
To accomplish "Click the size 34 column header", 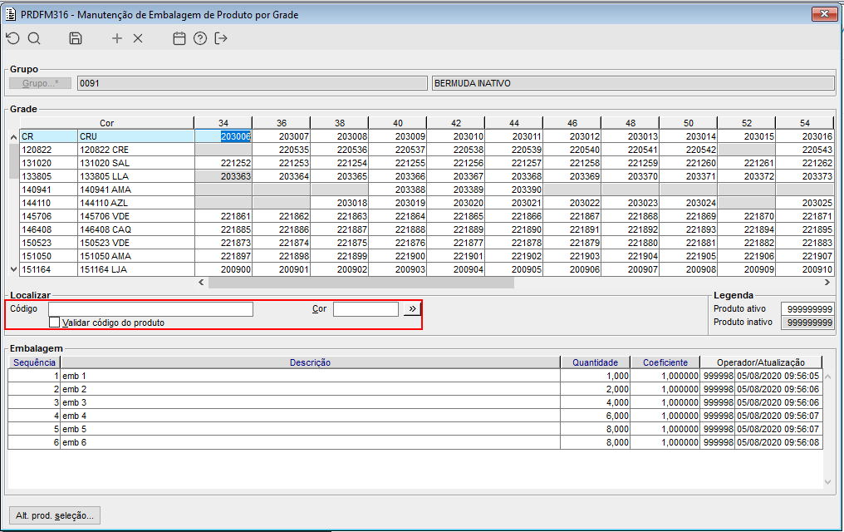I will (223, 123).
